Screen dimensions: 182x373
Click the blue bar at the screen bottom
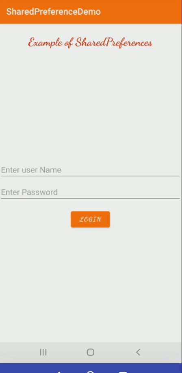click(91, 368)
